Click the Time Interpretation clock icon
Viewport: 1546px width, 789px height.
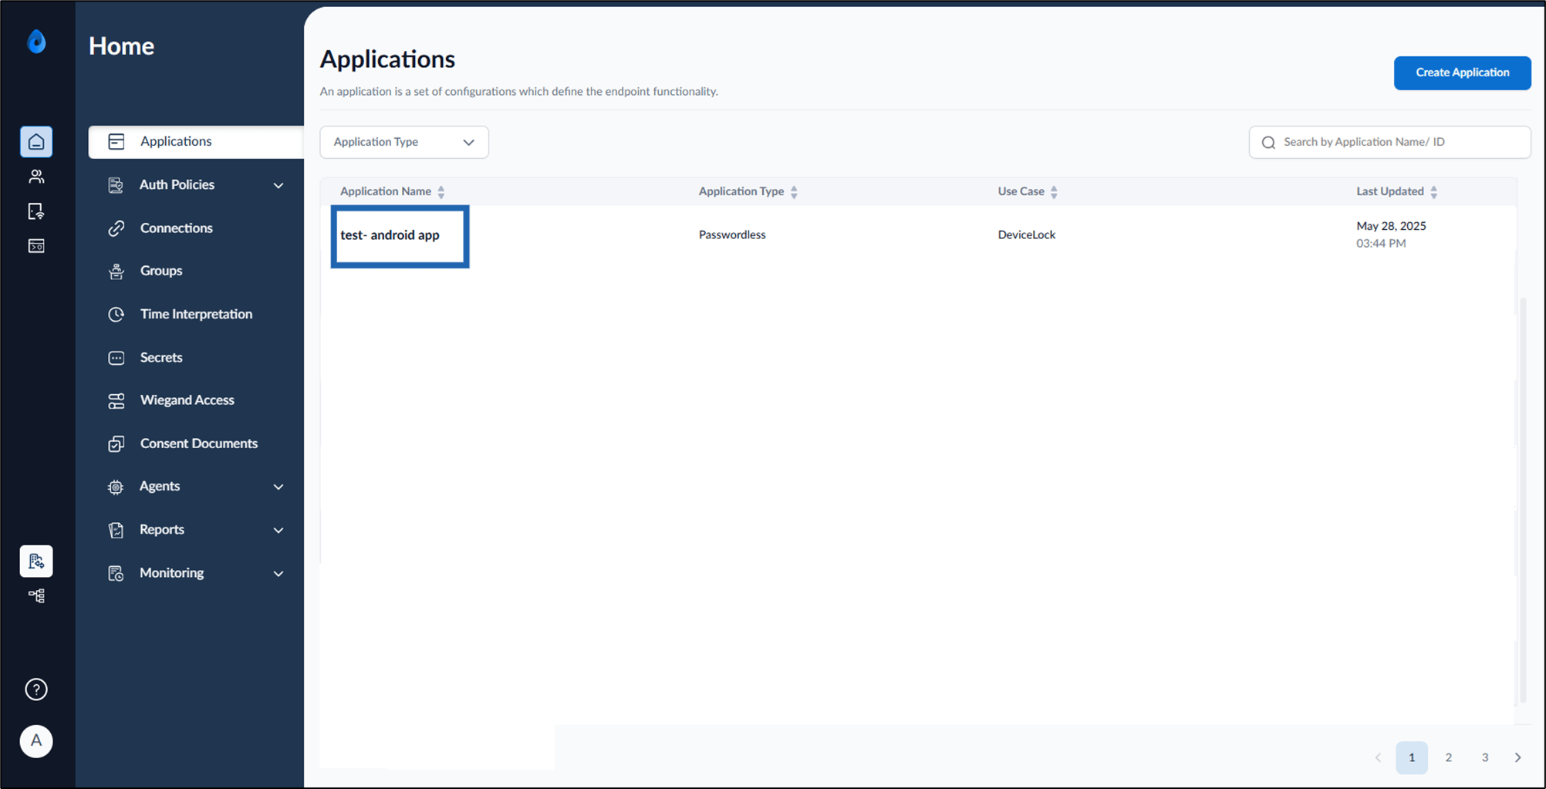pos(116,314)
